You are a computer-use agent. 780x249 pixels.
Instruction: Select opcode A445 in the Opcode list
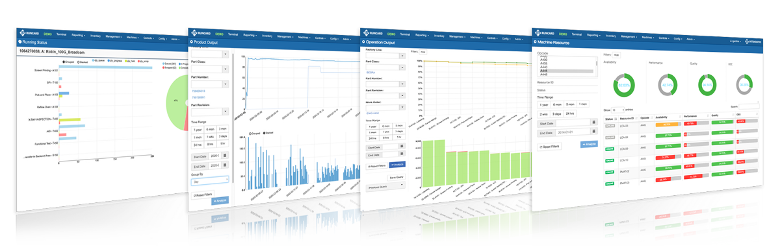(565, 71)
